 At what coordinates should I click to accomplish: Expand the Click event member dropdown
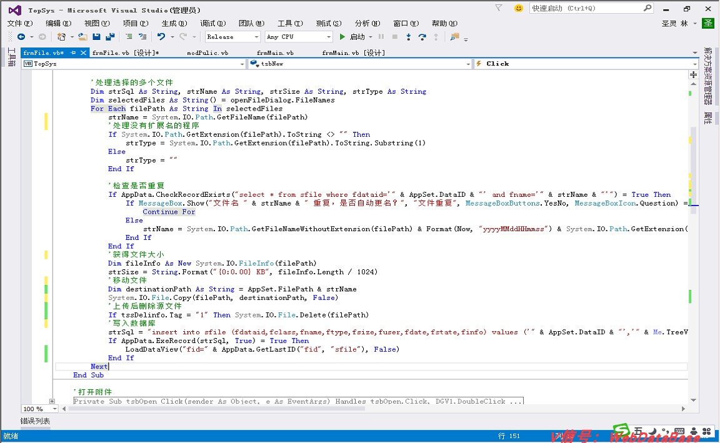(694, 64)
